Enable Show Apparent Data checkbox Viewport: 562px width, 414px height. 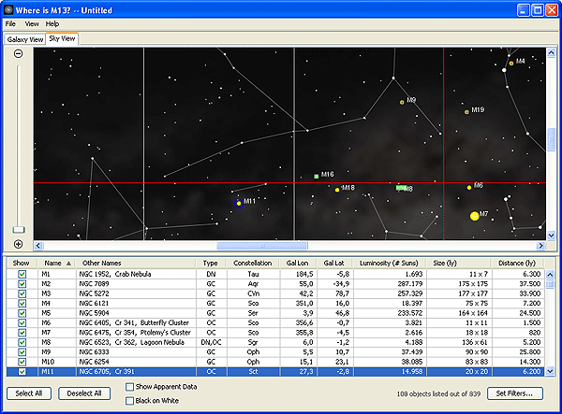coord(130,387)
